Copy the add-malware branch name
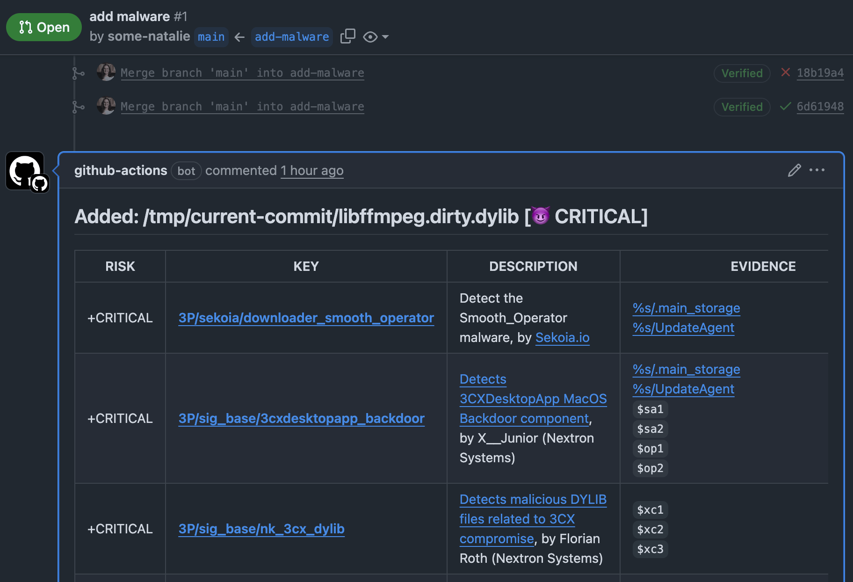The height and width of the screenshot is (582, 853). (347, 36)
